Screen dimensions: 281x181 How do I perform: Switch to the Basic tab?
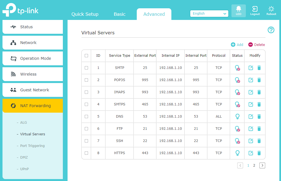pos(120,14)
